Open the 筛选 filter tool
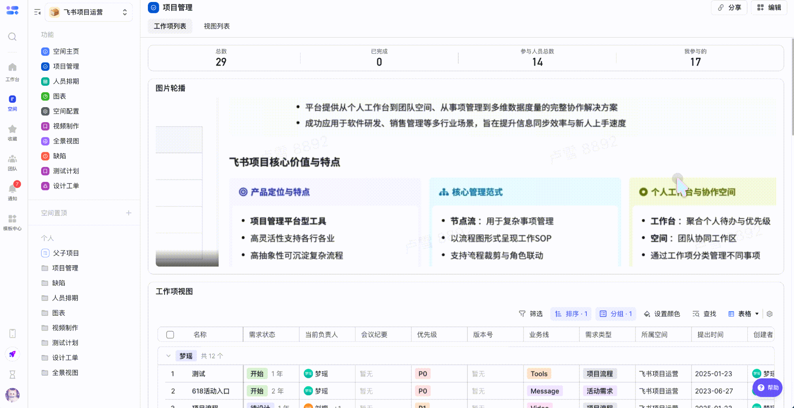794x408 pixels. point(531,314)
